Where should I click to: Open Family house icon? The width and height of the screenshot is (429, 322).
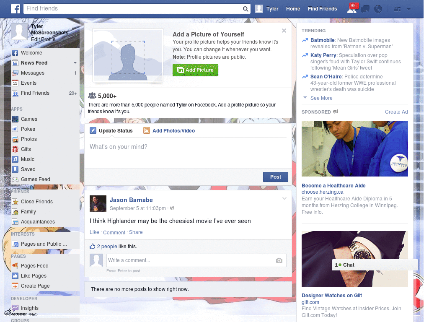(x=16, y=212)
